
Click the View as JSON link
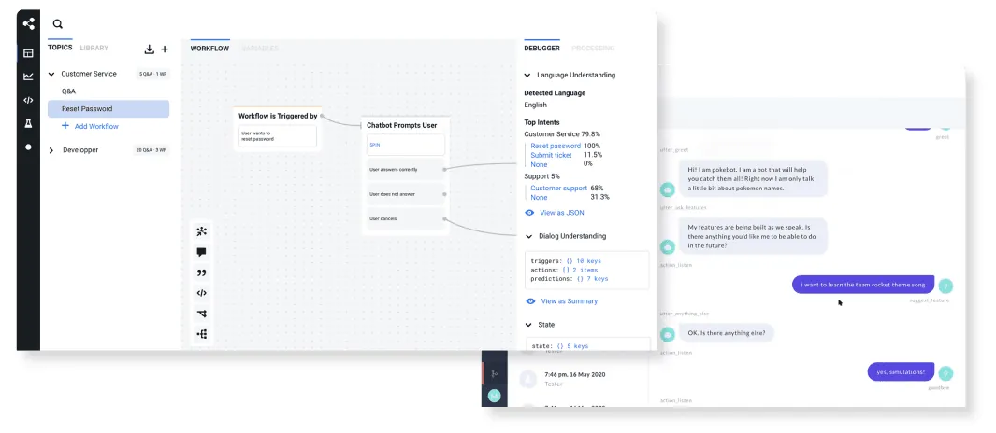click(561, 213)
